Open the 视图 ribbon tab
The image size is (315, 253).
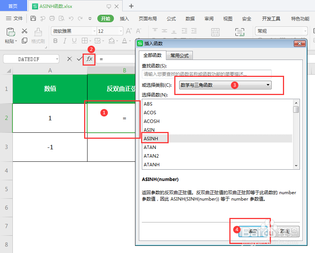[x=227, y=19]
